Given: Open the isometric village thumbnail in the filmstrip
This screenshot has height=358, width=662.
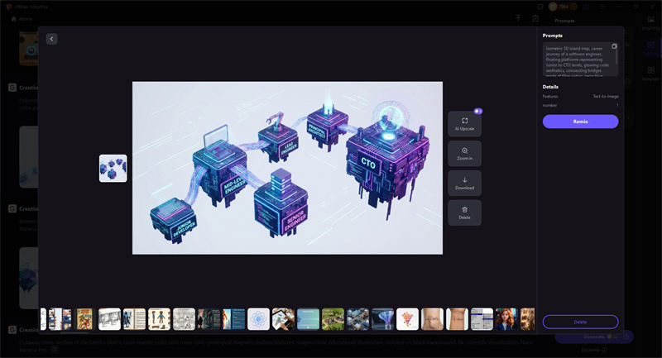Looking at the screenshot, I should (x=333, y=319).
